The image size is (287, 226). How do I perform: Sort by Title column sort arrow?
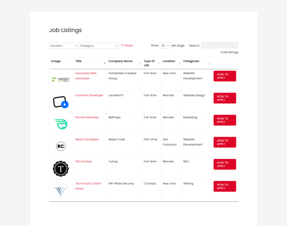point(105,63)
